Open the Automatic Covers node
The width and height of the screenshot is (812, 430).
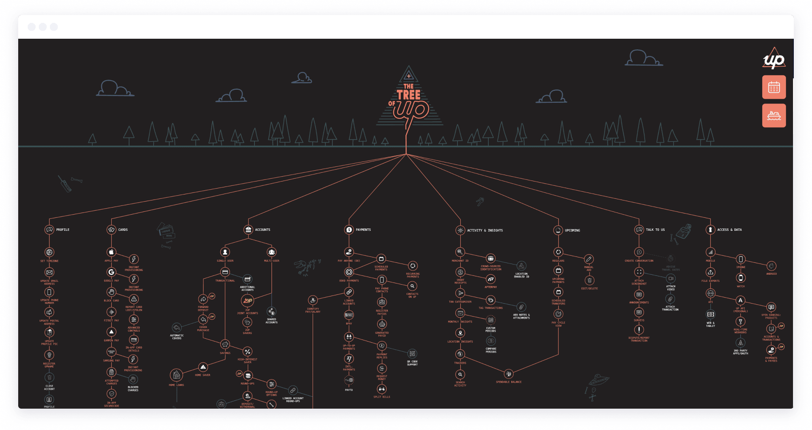point(176,328)
